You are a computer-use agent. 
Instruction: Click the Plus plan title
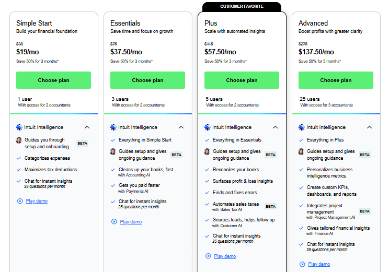pos(211,23)
